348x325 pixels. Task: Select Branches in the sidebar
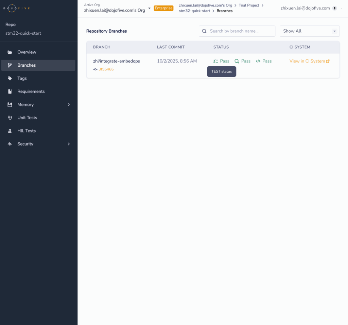(x=27, y=65)
